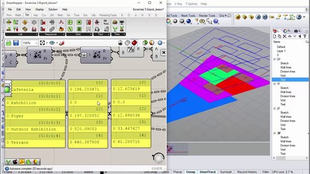Click the layer panel horizontal scrollbar thumb
Screen dimensions: 310x174
point(281,158)
